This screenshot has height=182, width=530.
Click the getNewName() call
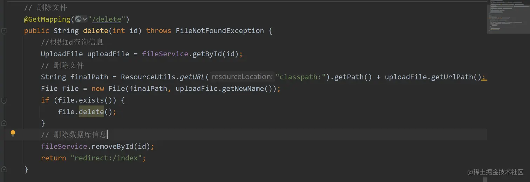[247, 89]
